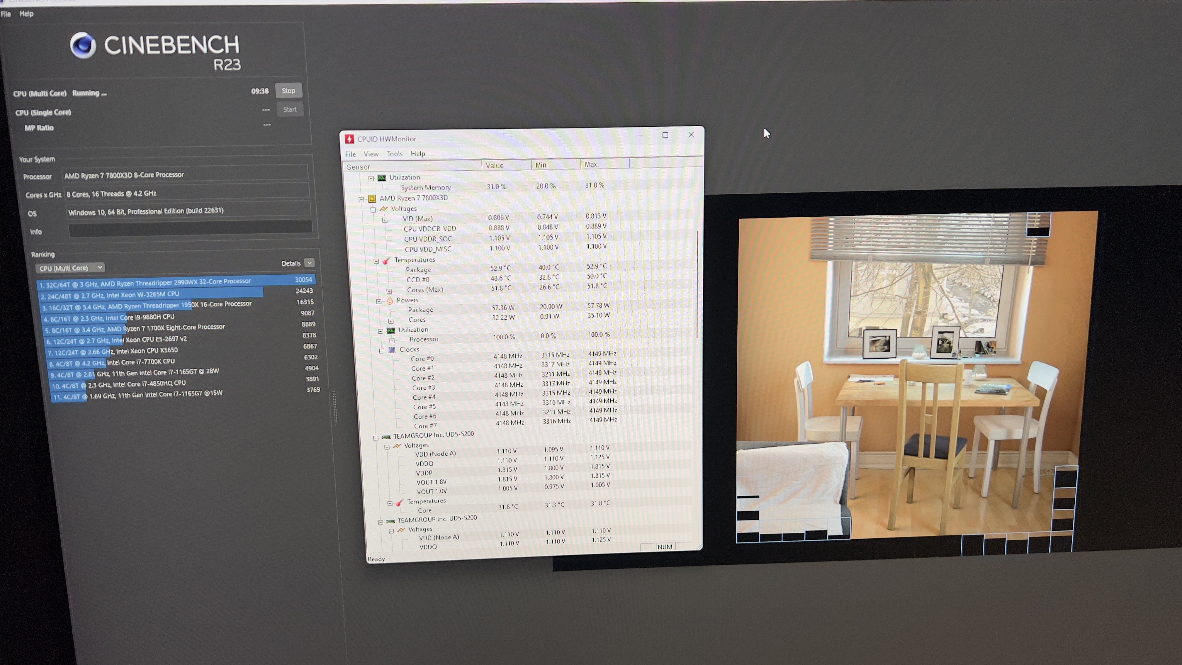Click the Sensor column header

412,166
